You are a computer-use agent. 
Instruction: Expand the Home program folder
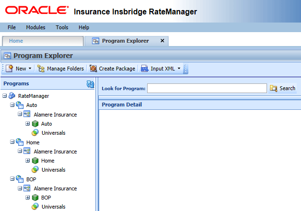(x=28, y=160)
